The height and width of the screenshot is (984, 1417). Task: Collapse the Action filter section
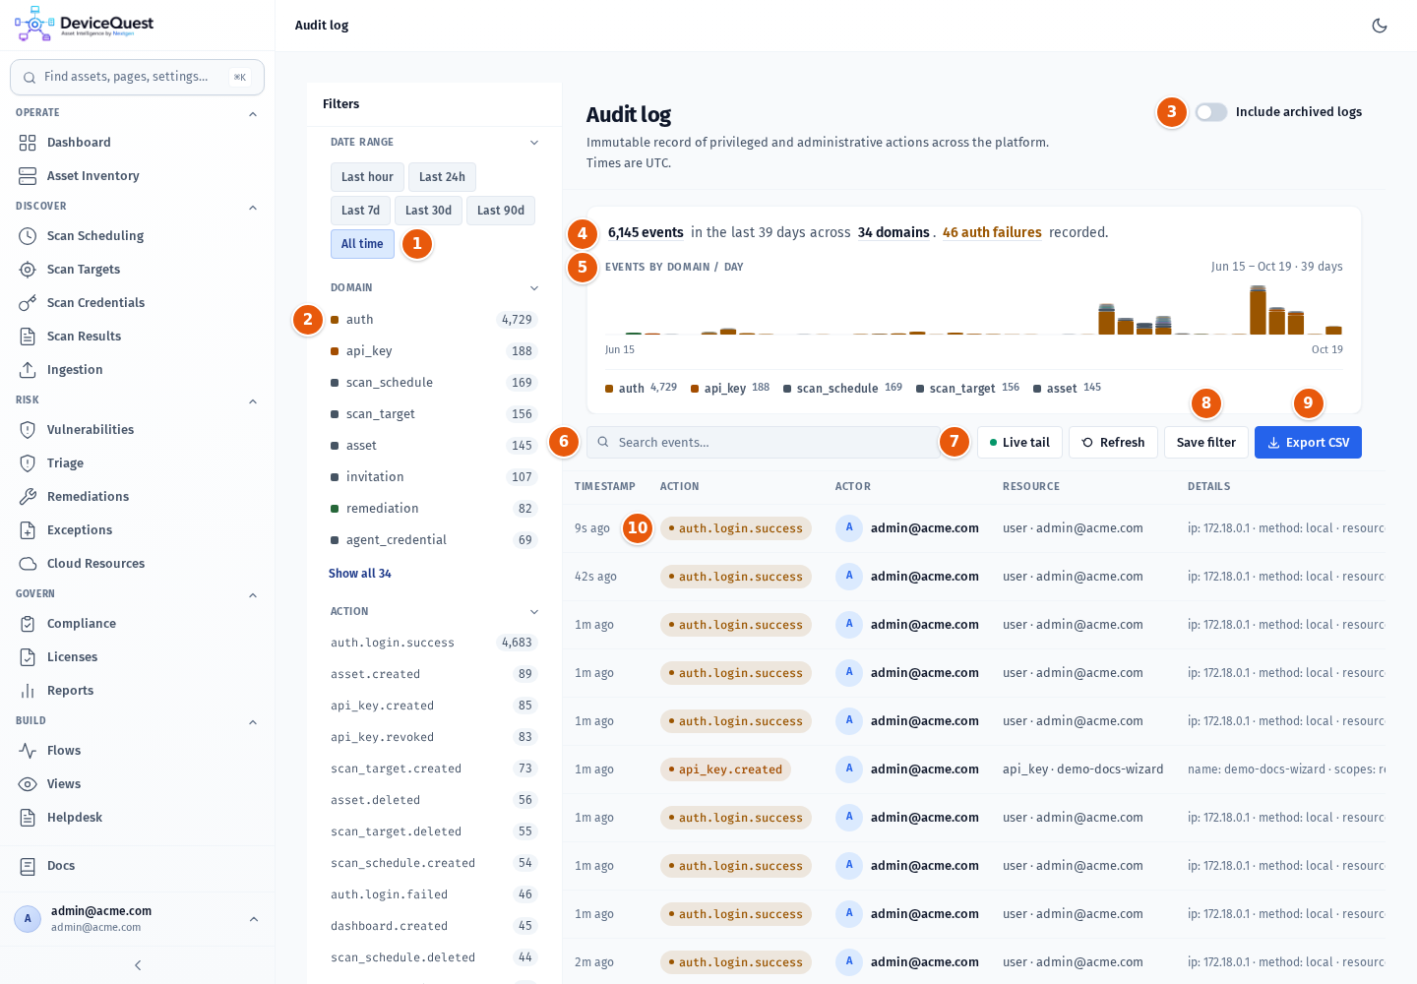click(534, 612)
